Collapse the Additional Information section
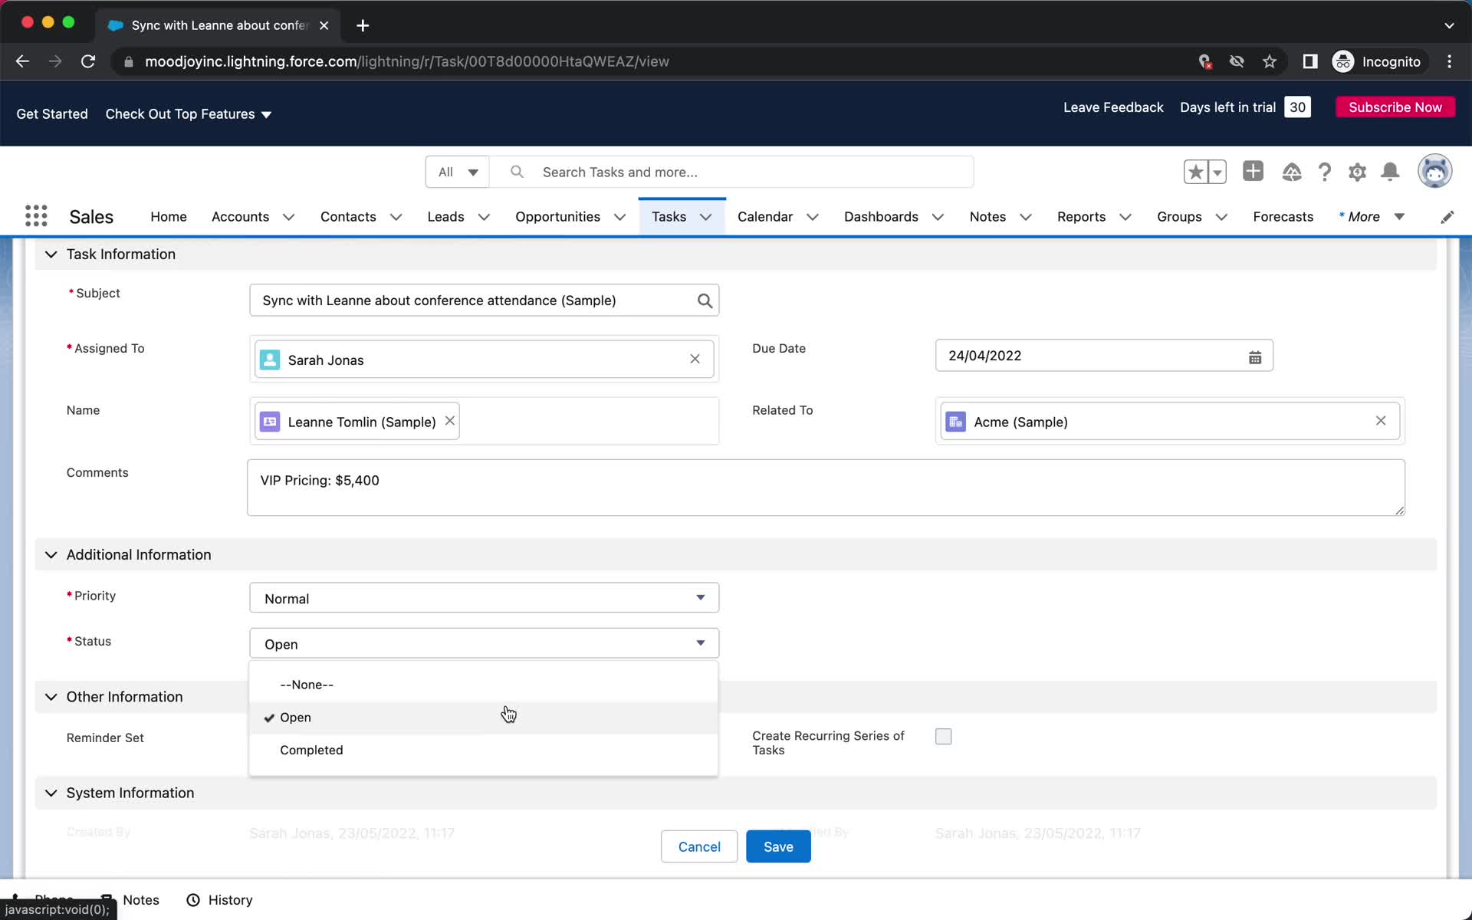Image resolution: width=1472 pixels, height=920 pixels. pos(51,555)
